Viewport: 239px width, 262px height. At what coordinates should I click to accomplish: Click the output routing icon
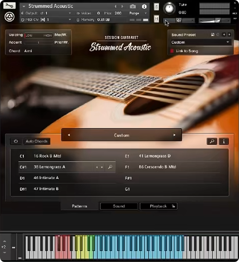[x=22, y=13]
